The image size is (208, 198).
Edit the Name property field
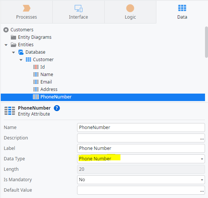pyautogui.click(x=141, y=128)
